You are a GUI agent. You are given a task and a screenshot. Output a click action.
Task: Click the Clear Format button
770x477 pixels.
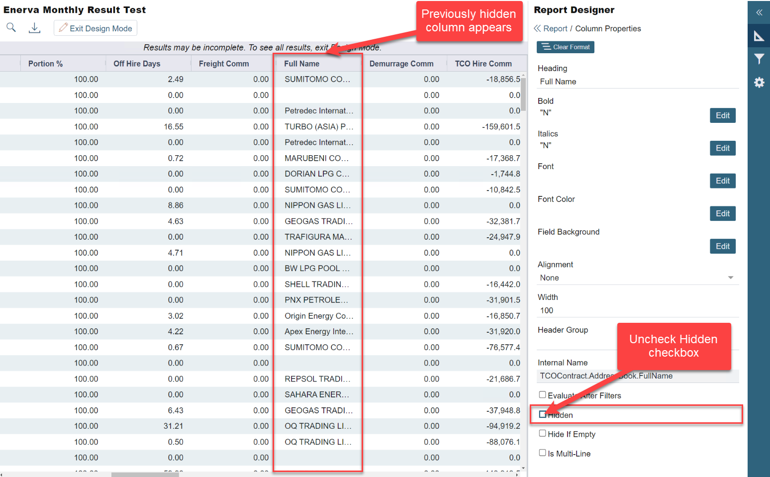(565, 47)
